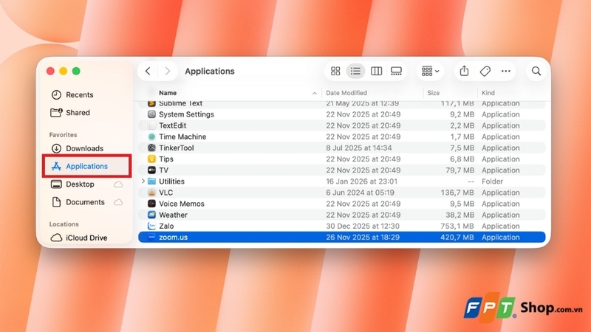Click the Tips app icon
Image resolution: width=591 pixels, height=332 pixels.
(151, 159)
